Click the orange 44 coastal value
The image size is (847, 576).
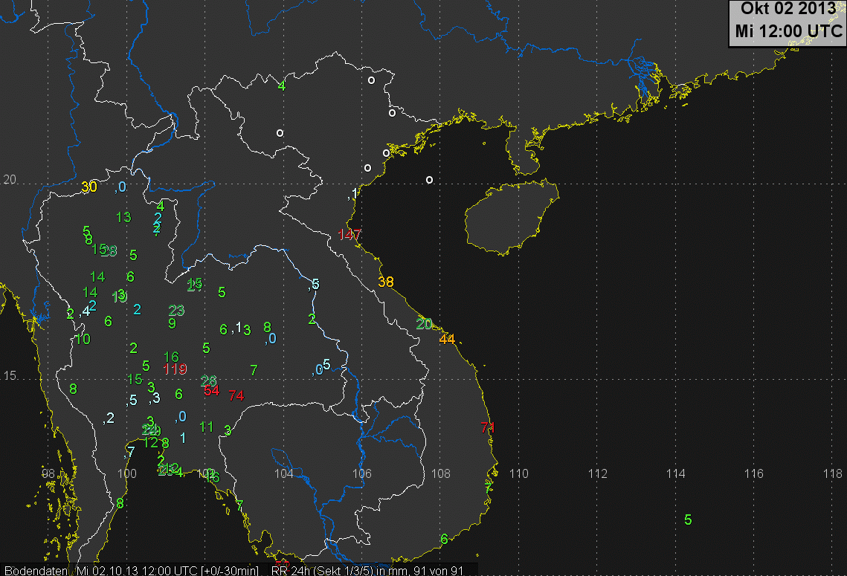click(x=447, y=339)
